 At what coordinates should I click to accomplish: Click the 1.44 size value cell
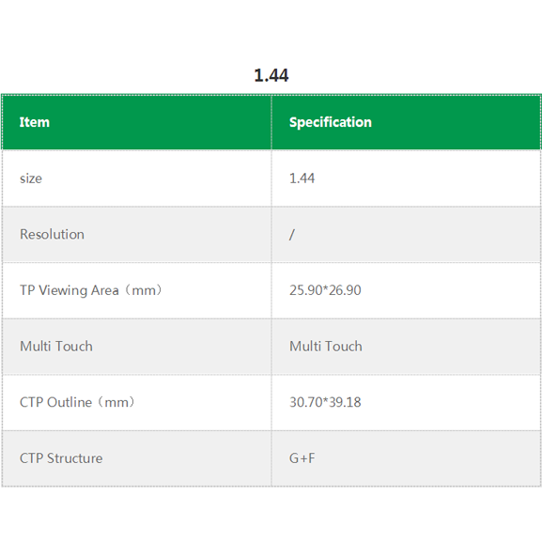click(302, 178)
